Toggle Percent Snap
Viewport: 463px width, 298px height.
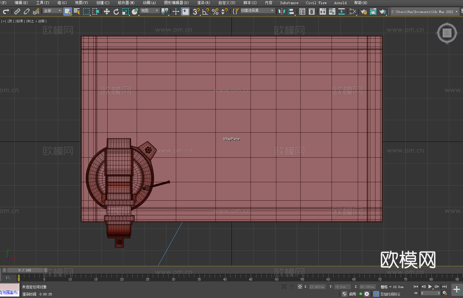[x=215, y=11]
